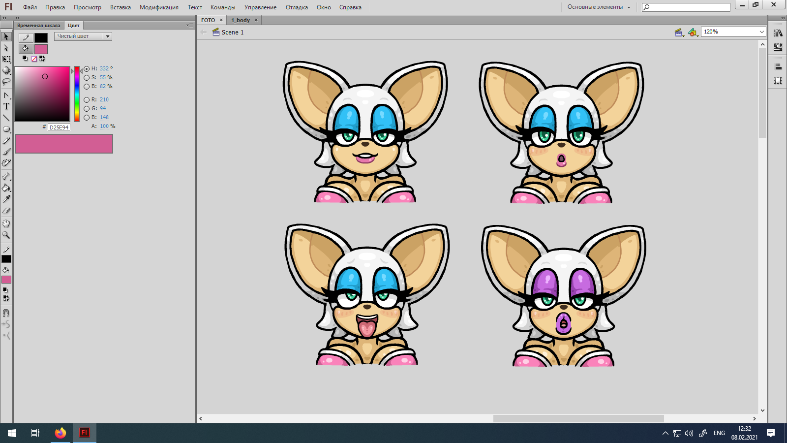Click the Scene 1 breadcrumb
The width and height of the screenshot is (787, 443).
click(x=232, y=32)
